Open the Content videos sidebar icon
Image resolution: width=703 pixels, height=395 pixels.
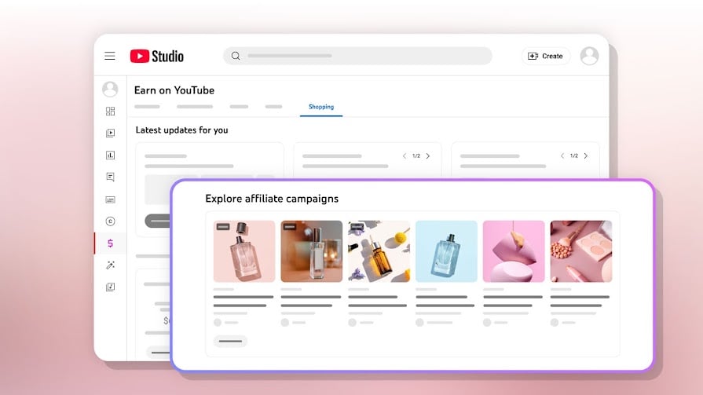point(110,133)
